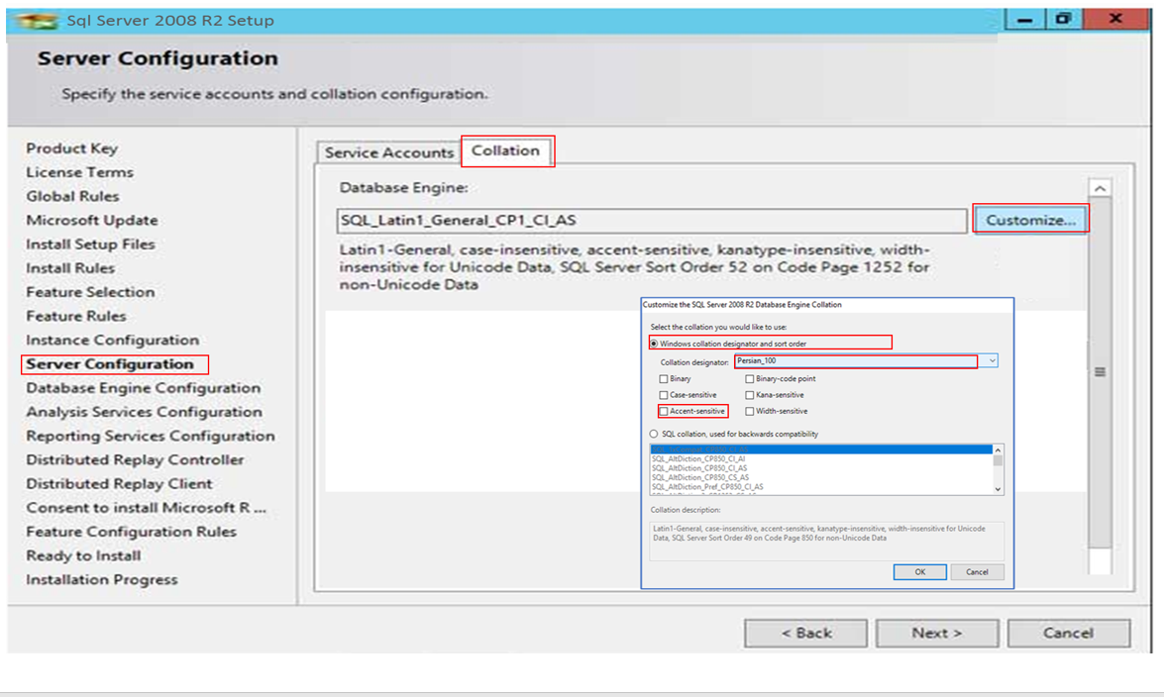Select the Global Rules step

72,196
